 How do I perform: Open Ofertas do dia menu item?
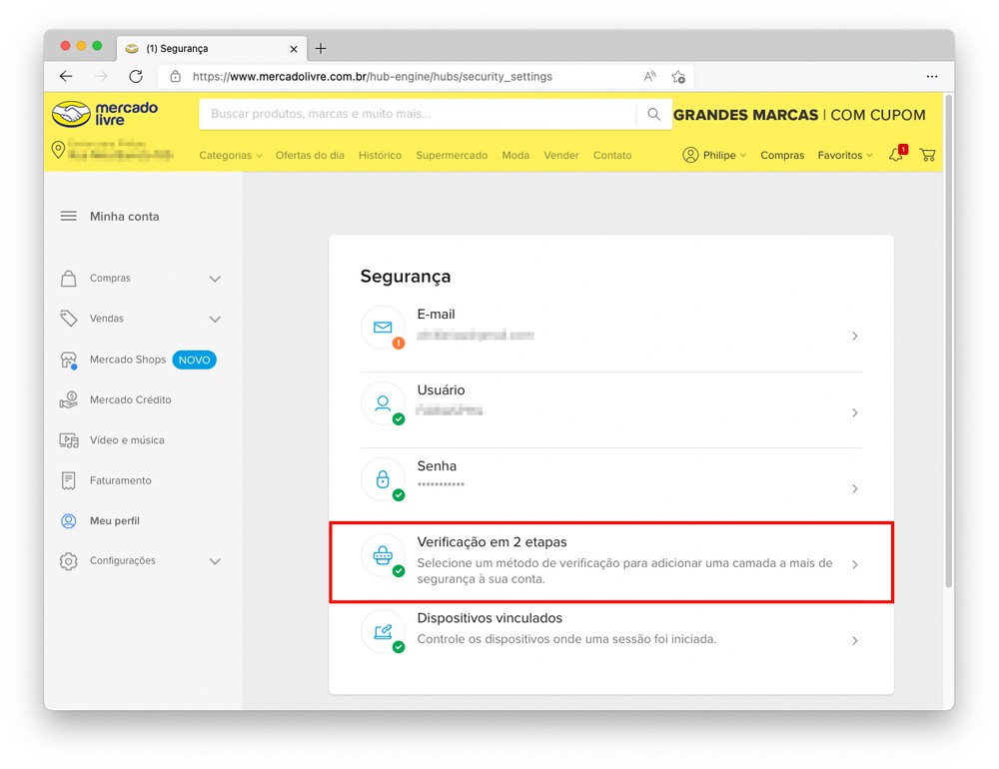tap(310, 156)
